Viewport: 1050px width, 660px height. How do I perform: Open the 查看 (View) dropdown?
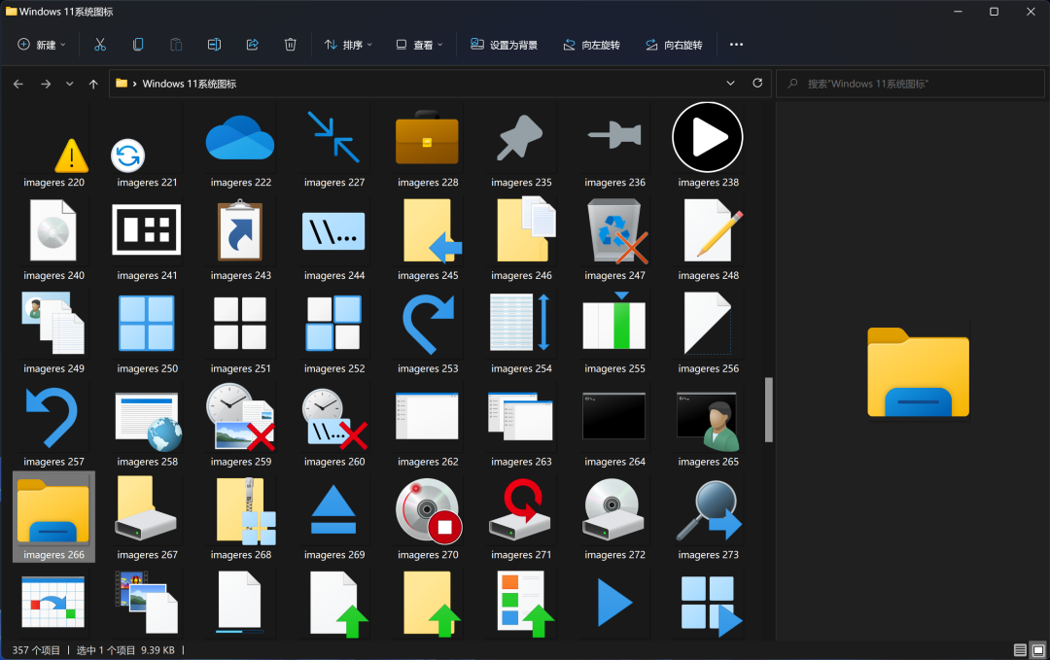(419, 45)
